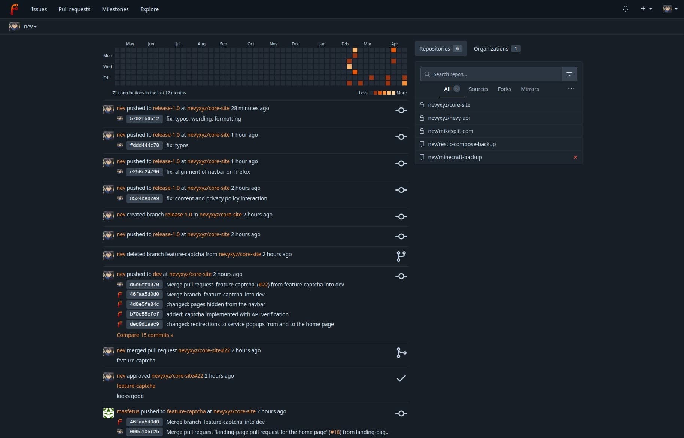
Task: Open the notifications bell
Action: 625,9
